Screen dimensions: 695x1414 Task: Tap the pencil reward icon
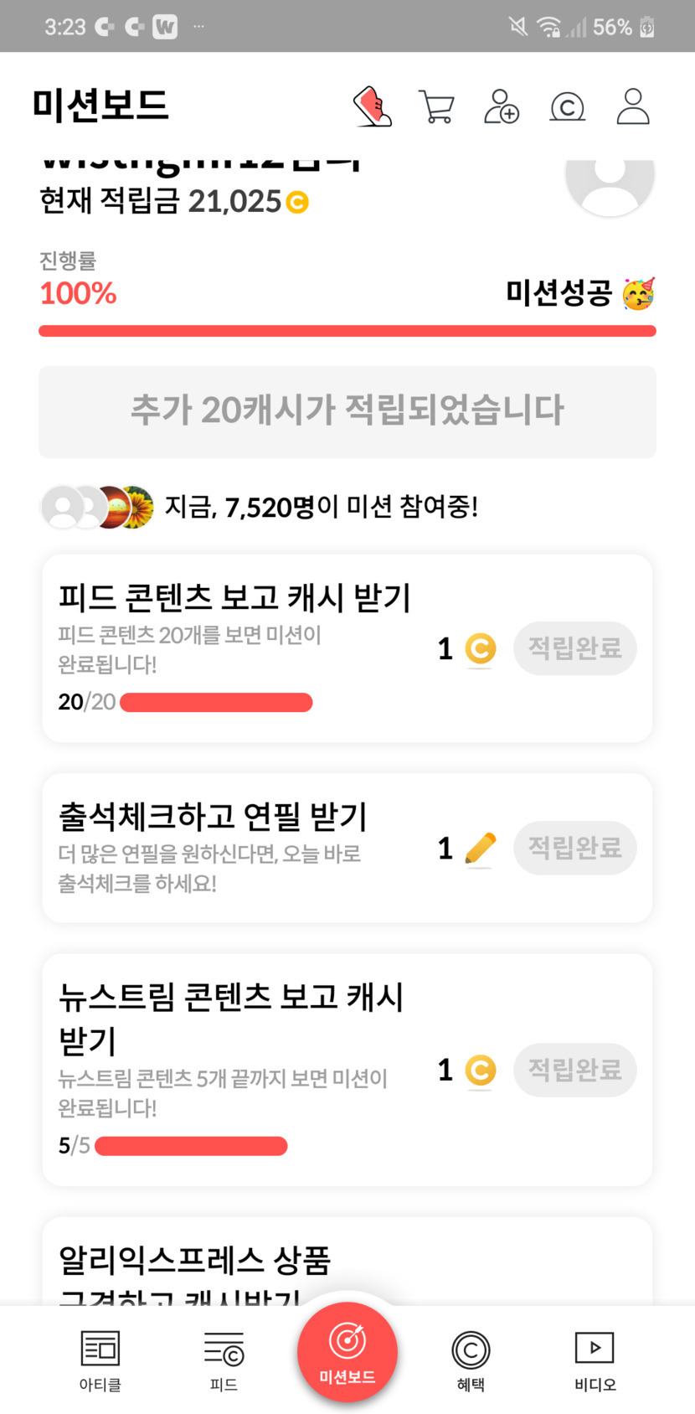coord(480,849)
